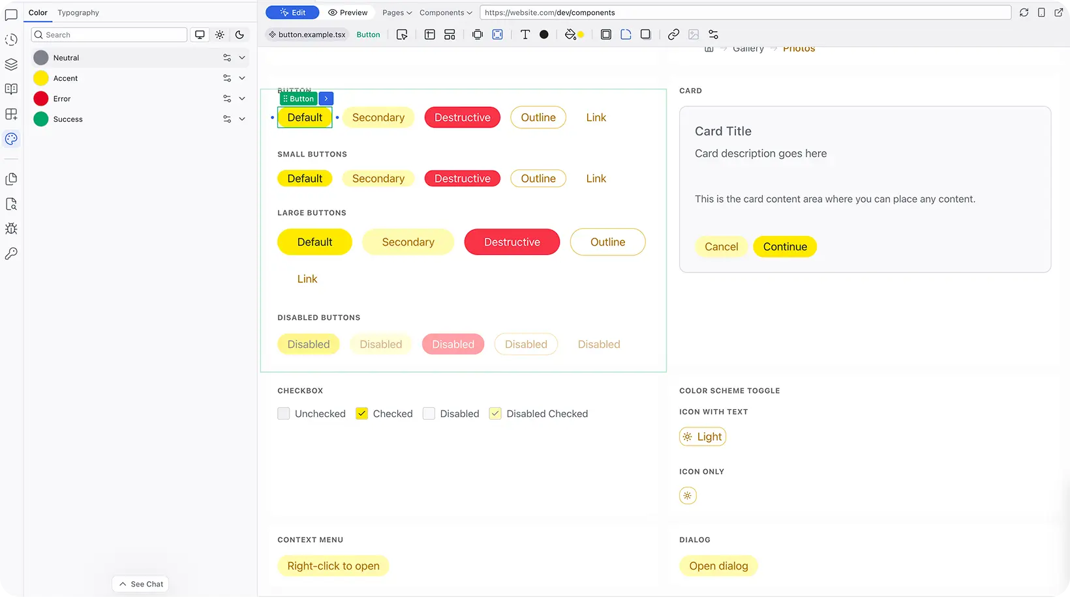1070x606 pixels.
Task: Click the yellow Accent color swatch
Action: pos(41,78)
